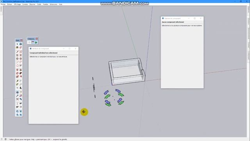Open the Outils menu
The height and width of the screenshot is (141, 250).
click(39, 4)
